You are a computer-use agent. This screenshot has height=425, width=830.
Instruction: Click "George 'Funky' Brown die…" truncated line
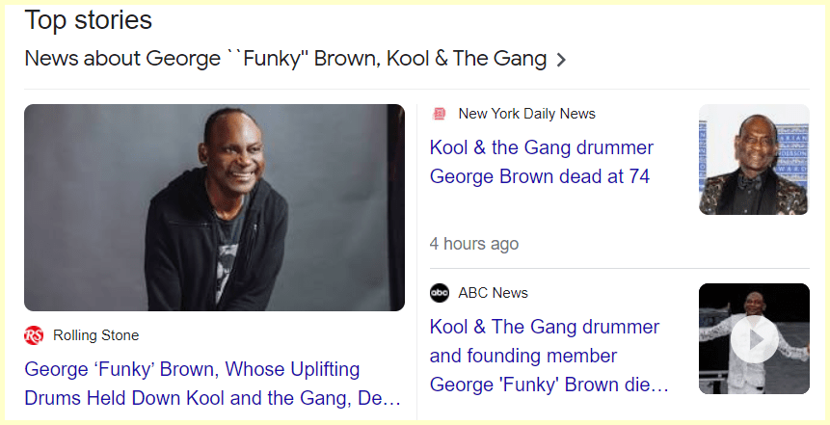tap(549, 385)
